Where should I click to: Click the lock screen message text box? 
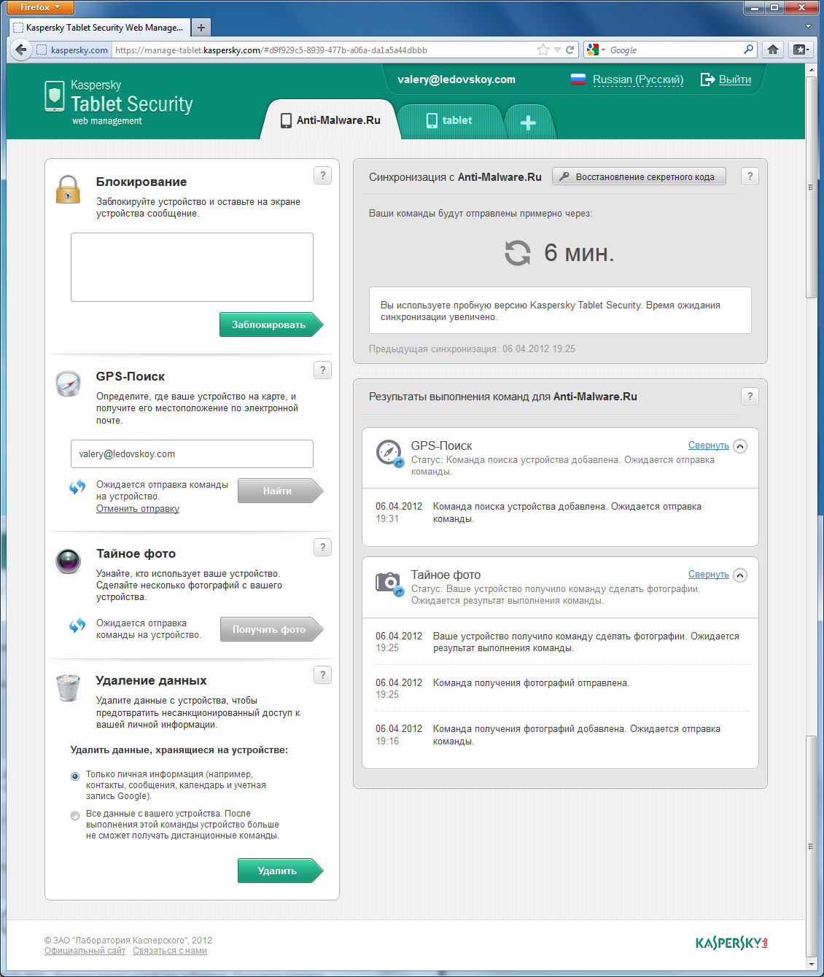click(192, 267)
